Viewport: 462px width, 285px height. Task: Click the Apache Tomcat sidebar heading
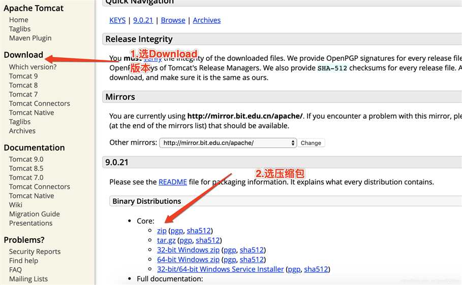tap(34, 8)
